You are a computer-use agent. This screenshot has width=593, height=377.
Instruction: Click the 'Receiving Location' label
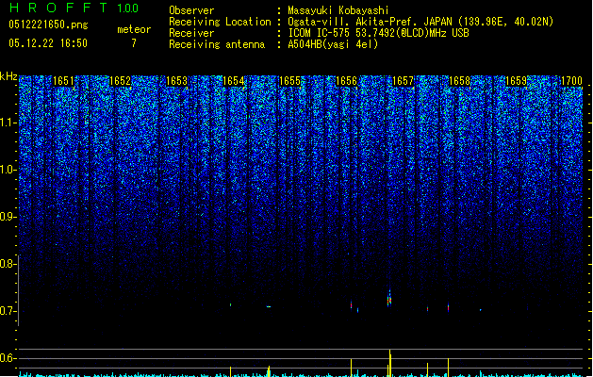tap(220, 22)
